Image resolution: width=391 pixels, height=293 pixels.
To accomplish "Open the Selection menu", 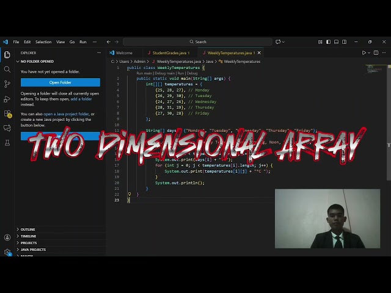I will [x=43, y=42].
